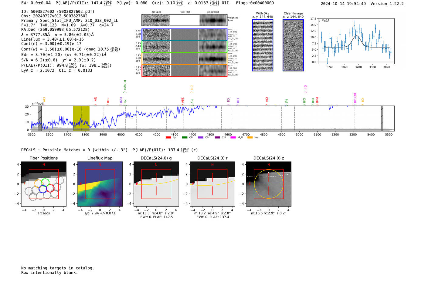
Task: Click the Smoothed column header
Action: (x=212, y=12)
